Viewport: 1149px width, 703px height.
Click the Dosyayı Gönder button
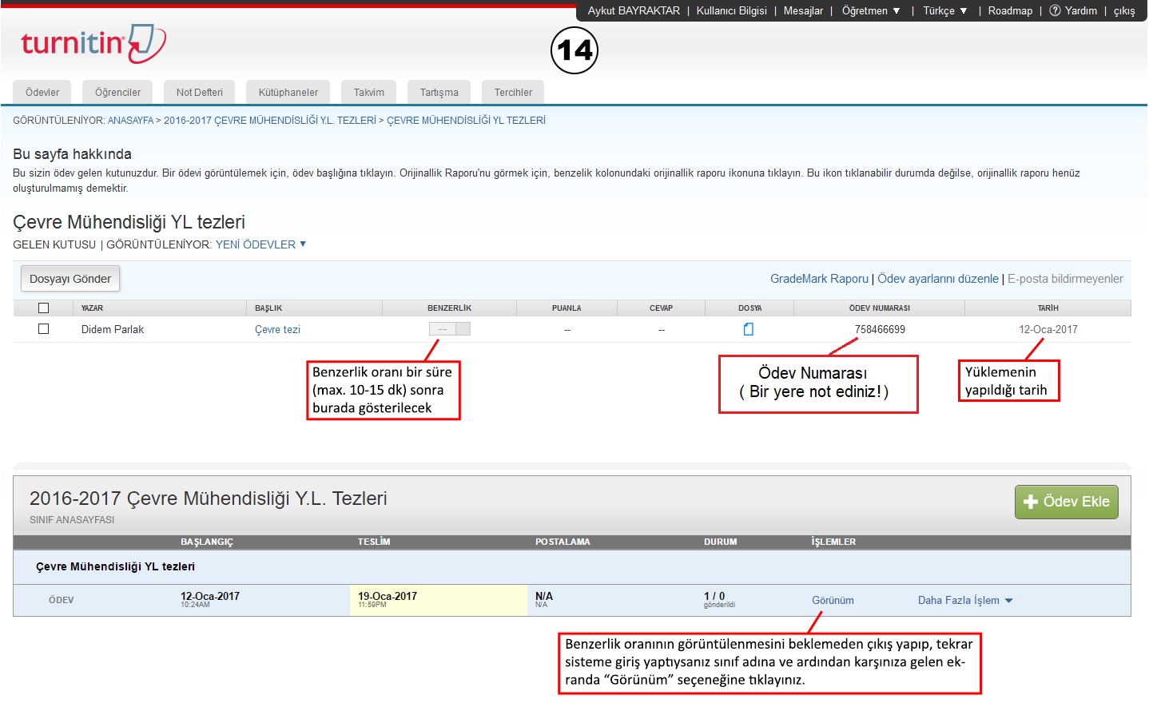click(x=70, y=279)
